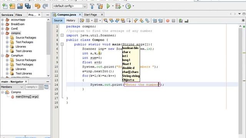Open the Debug Project dropdown arrow

123,6
